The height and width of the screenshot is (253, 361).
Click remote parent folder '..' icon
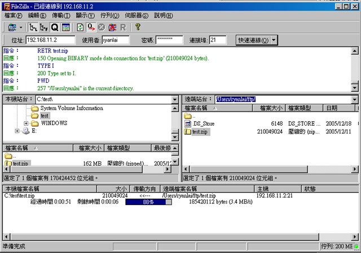pos(188,116)
